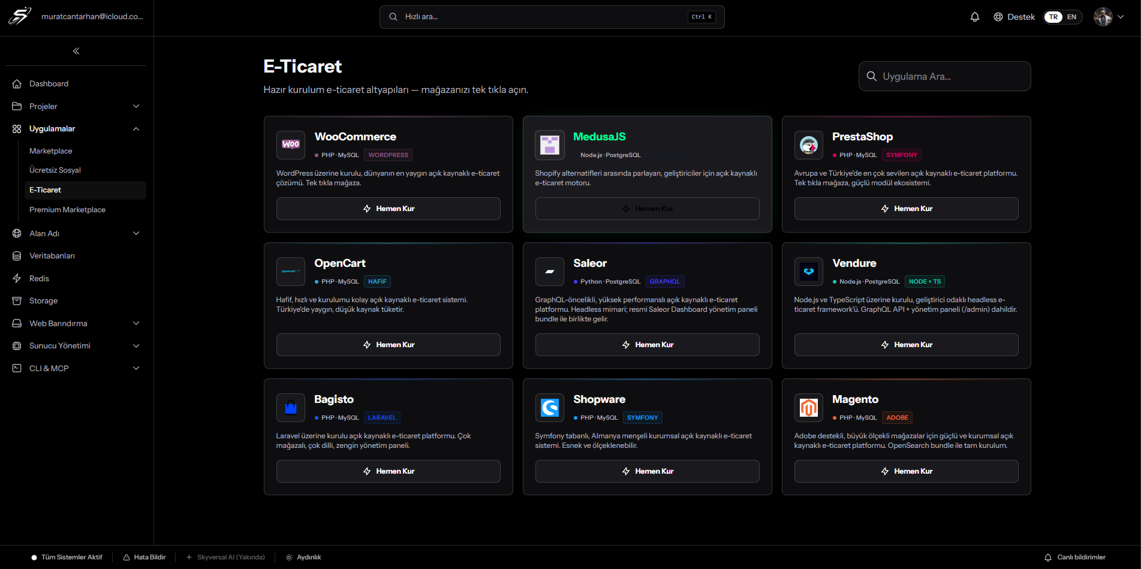The height and width of the screenshot is (569, 1141).
Task: Install Bagisto with Hemen Kur
Action: (x=389, y=471)
